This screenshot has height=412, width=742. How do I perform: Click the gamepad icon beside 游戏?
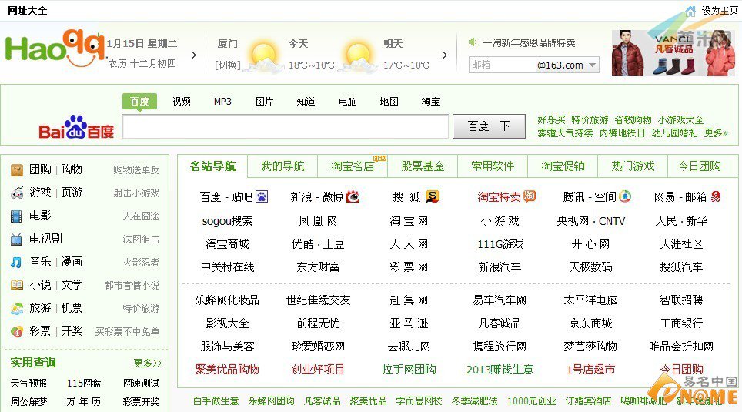17,193
